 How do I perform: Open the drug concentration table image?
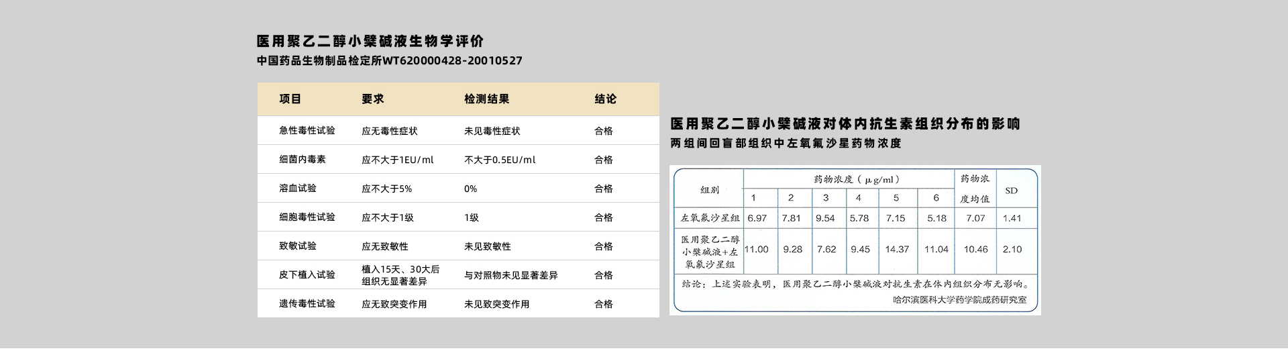(855, 240)
